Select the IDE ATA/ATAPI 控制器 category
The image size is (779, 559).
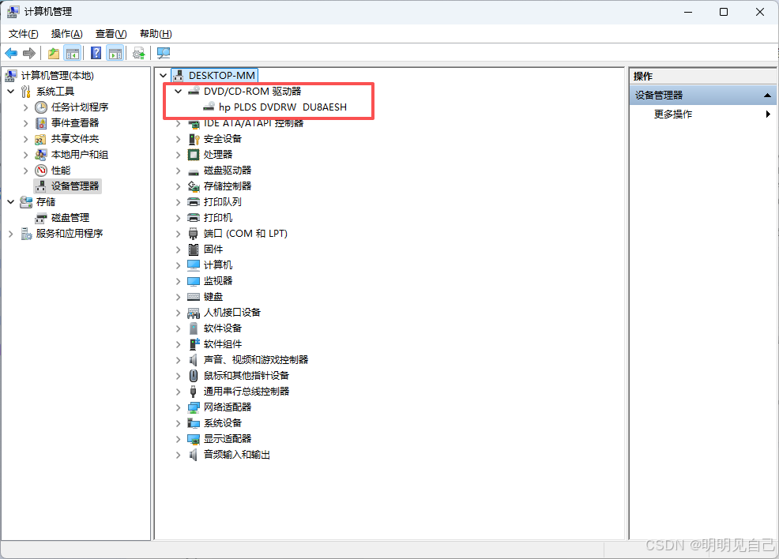254,123
